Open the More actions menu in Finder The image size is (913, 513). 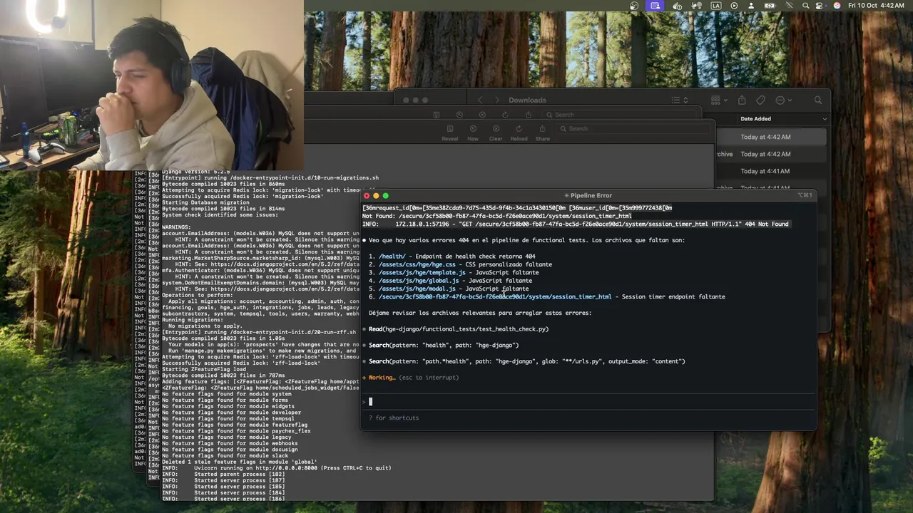click(783, 100)
